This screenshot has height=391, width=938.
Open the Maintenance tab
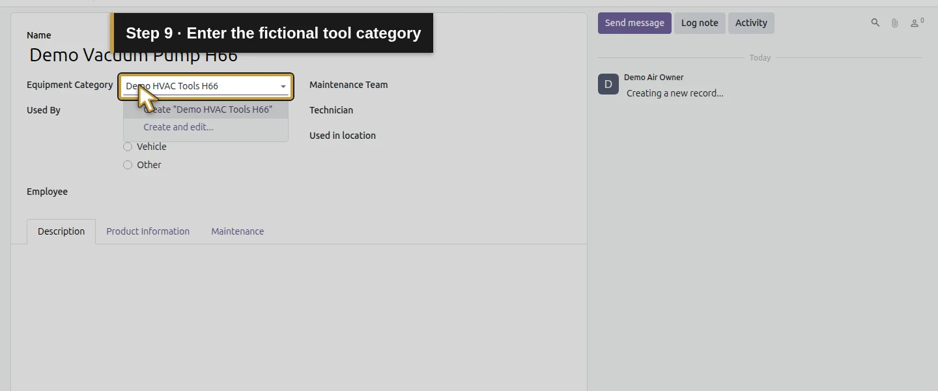click(238, 231)
